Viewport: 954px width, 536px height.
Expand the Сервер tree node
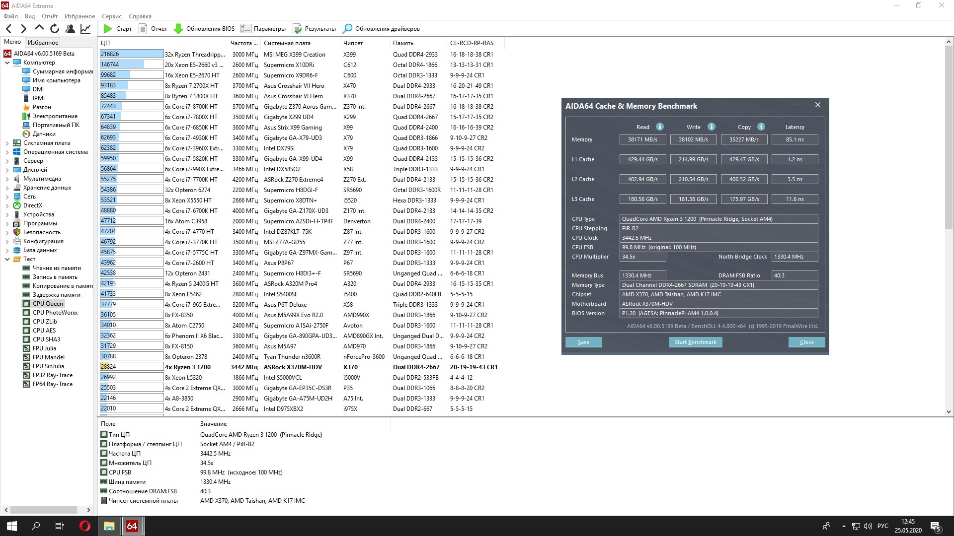(x=7, y=161)
